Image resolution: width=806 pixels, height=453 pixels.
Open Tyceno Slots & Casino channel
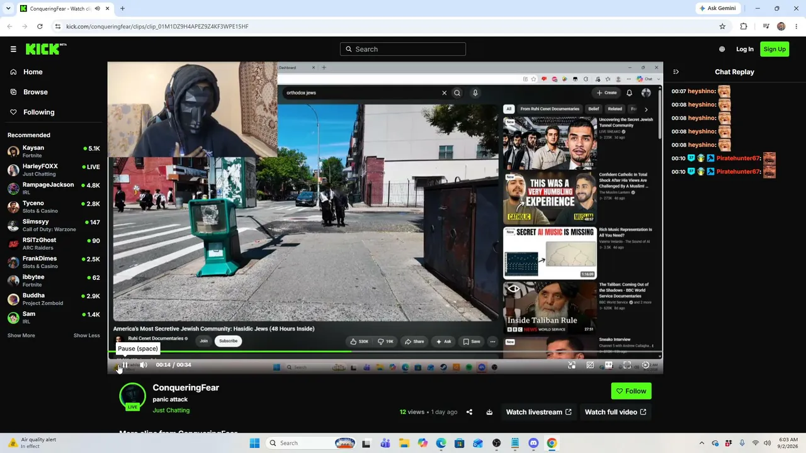(x=54, y=207)
